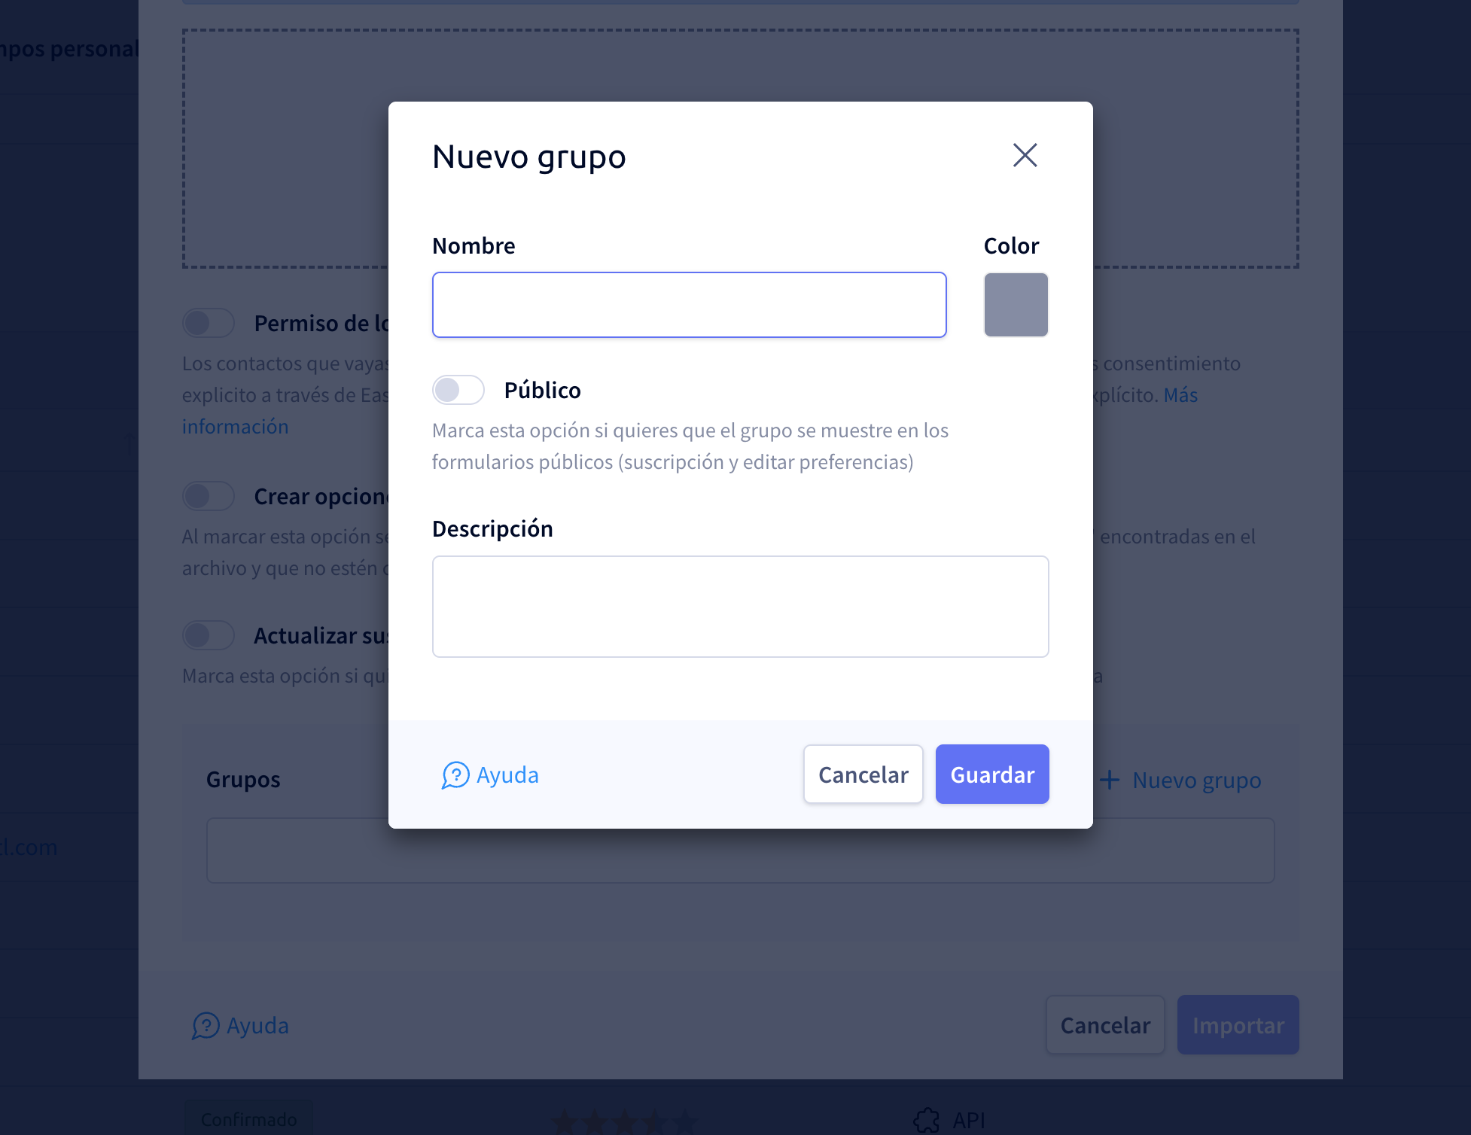Click Guardar to save the new group
The image size is (1471, 1135).
[992, 774]
